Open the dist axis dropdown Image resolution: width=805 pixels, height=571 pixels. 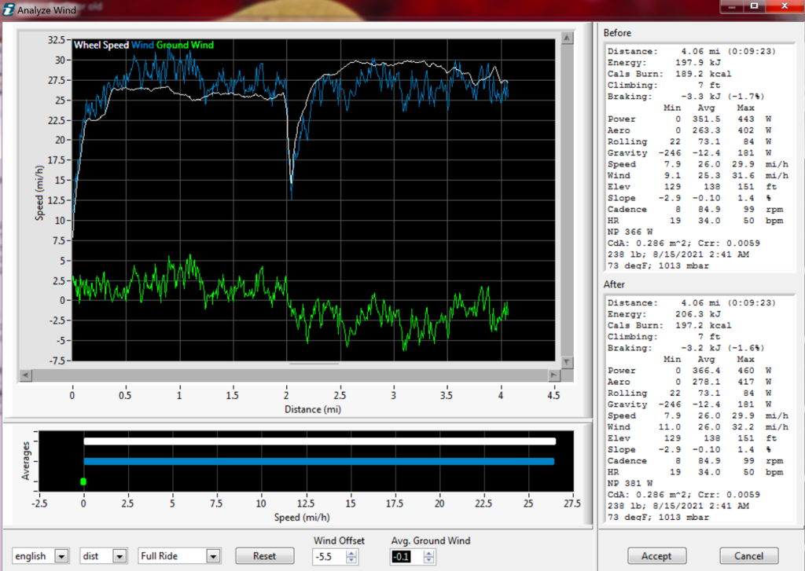click(x=119, y=556)
